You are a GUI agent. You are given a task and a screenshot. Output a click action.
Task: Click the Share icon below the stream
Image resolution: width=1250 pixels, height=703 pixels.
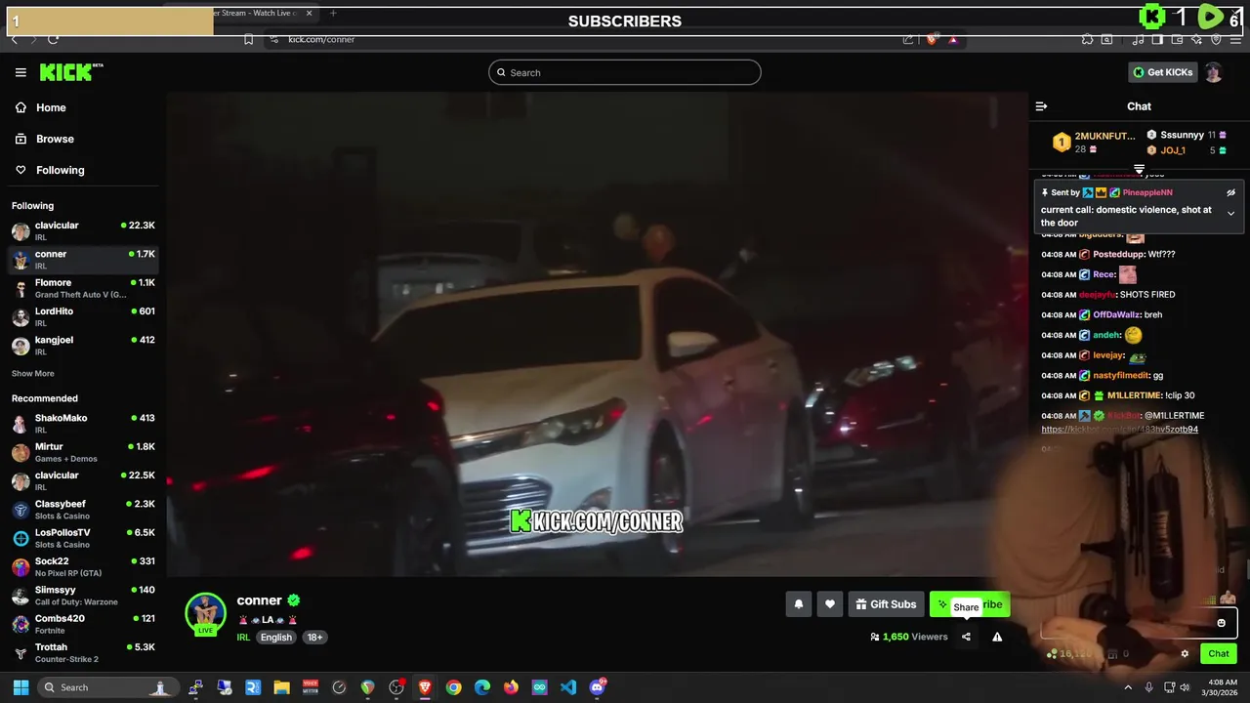(966, 637)
